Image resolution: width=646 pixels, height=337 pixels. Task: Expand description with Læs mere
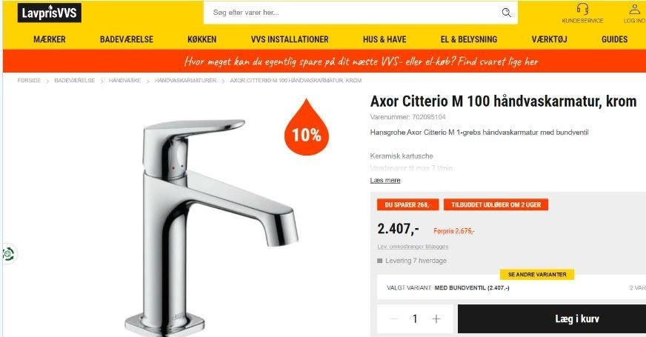(x=385, y=181)
